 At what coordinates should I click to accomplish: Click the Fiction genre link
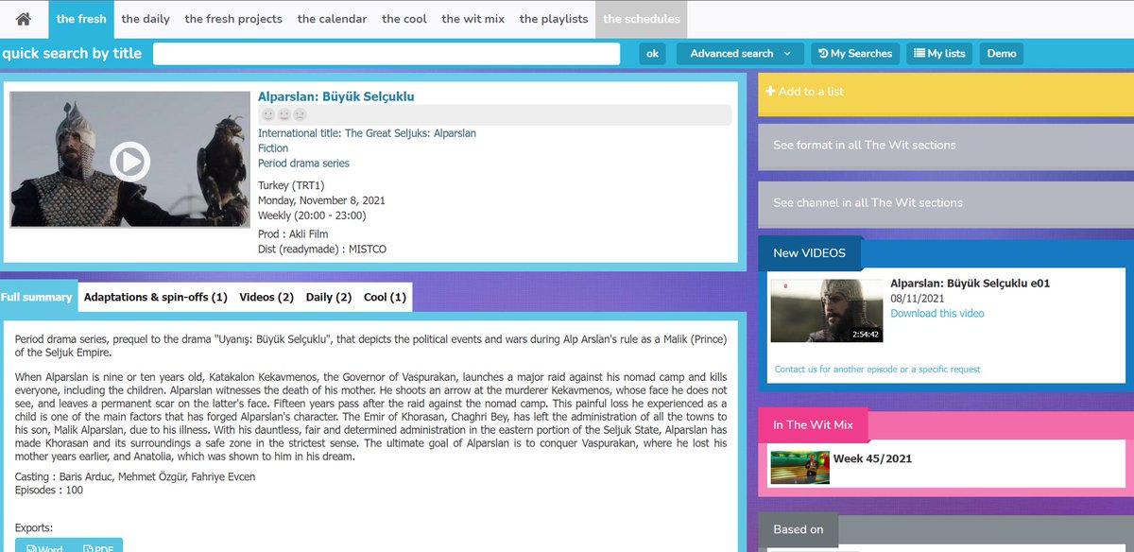273,148
